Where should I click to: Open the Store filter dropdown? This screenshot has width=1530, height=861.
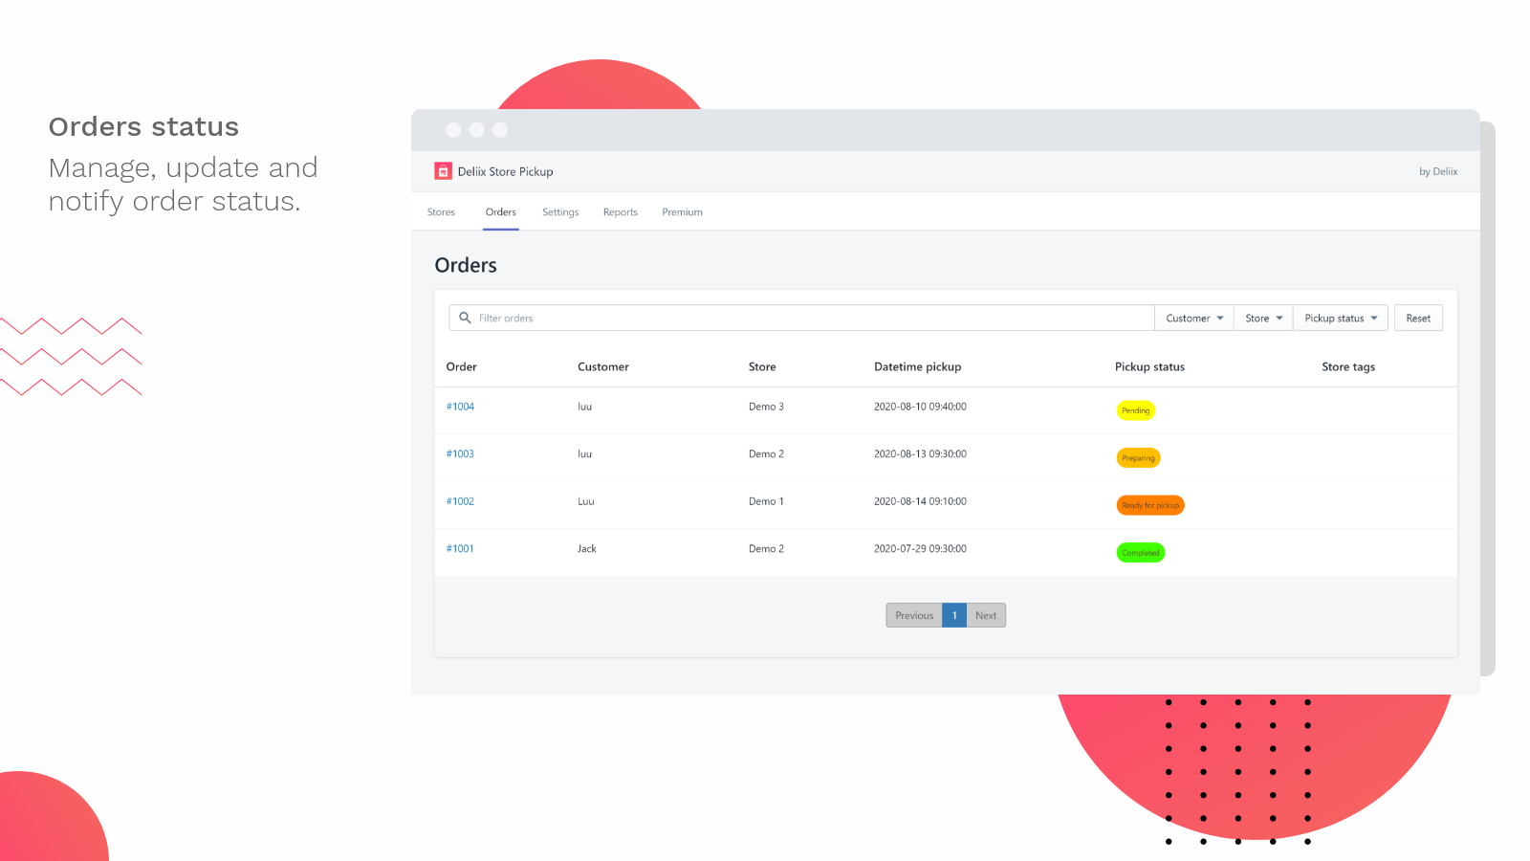[x=1263, y=318]
